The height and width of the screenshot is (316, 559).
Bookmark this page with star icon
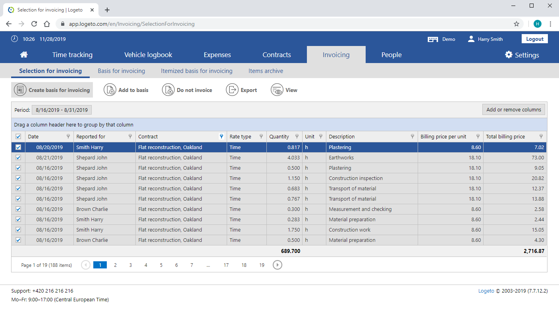(x=517, y=24)
